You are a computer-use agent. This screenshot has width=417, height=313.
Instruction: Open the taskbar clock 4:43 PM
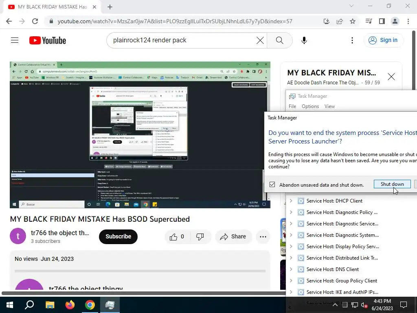[x=382, y=305]
